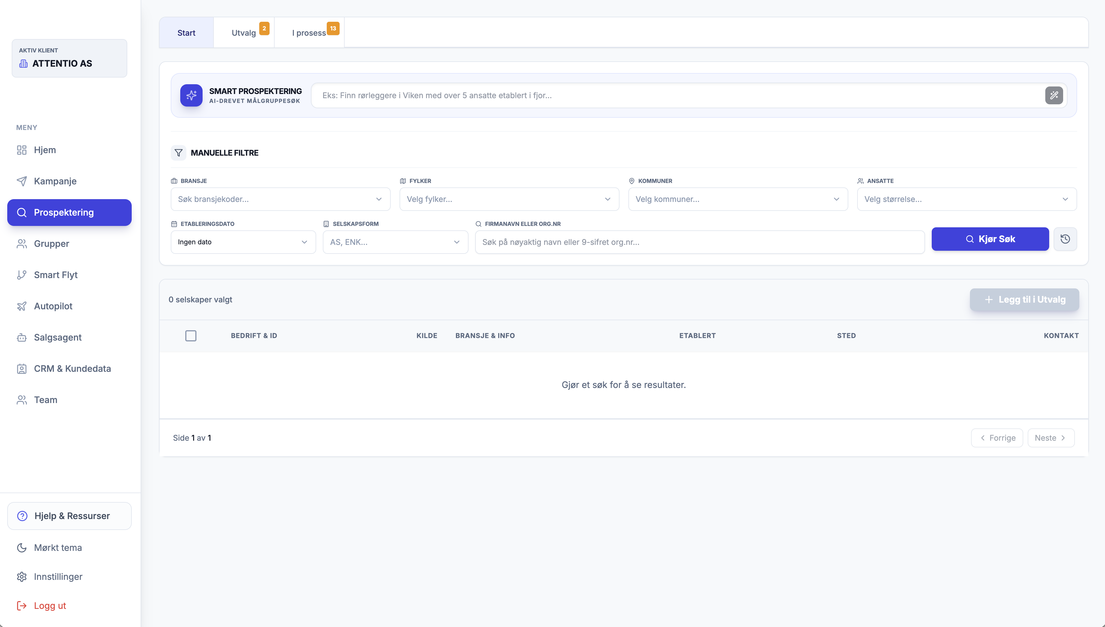Open CRM & Kundedata contact-card icon
The image size is (1105, 627).
(22, 369)
